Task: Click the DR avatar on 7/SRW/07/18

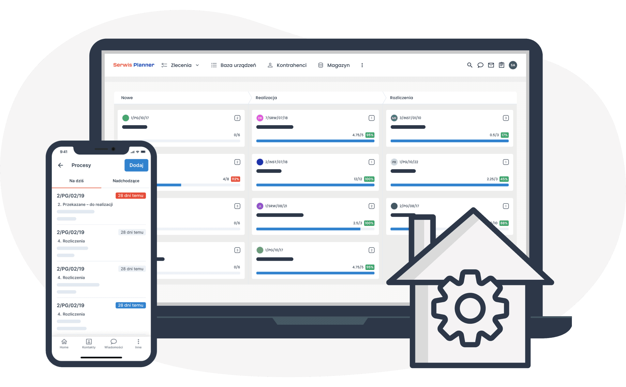Action: [260, 118]
